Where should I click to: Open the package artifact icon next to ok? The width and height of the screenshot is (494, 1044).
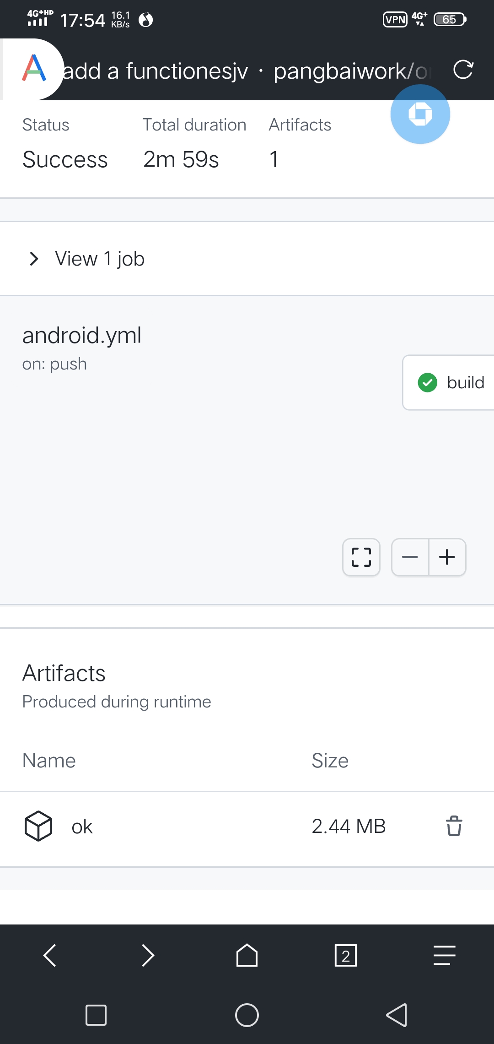pyautogui.click(x=37, y=826)
